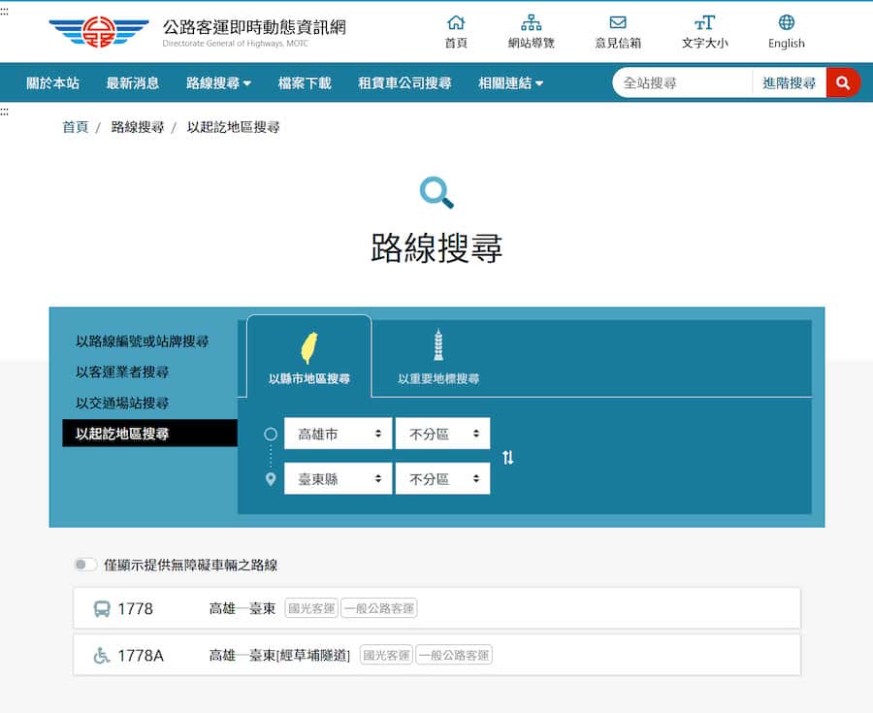The width and height of the screenshot is (873, 713).
Task: Click the yellow Taiwan map icon
Action: tap(309, 348)
